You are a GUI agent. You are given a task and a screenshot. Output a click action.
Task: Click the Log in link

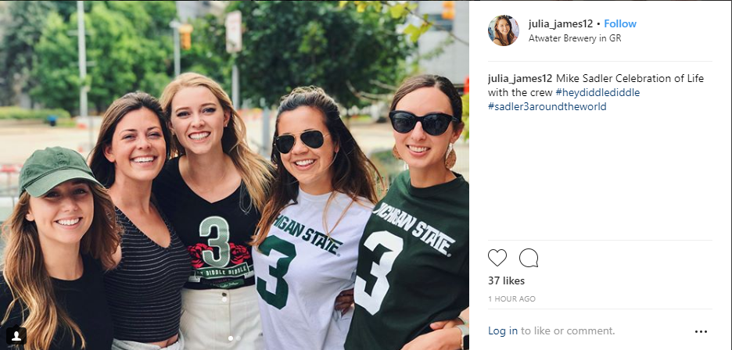pyautogui.click(x=503, y=331)
